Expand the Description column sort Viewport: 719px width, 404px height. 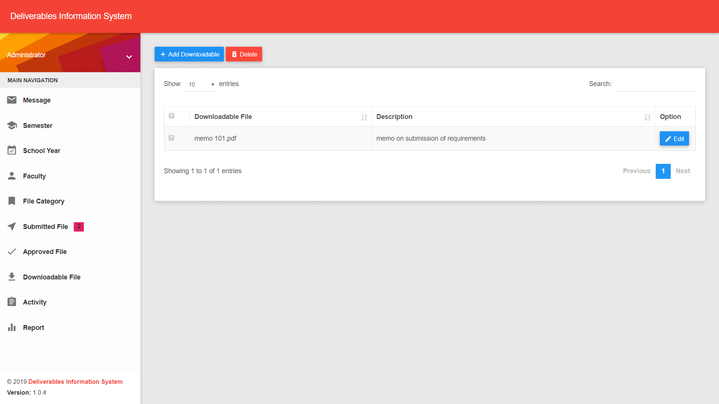647,117
